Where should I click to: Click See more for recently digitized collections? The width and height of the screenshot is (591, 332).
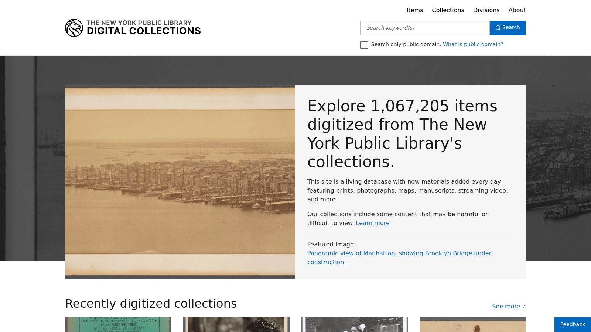click(509, 306)
